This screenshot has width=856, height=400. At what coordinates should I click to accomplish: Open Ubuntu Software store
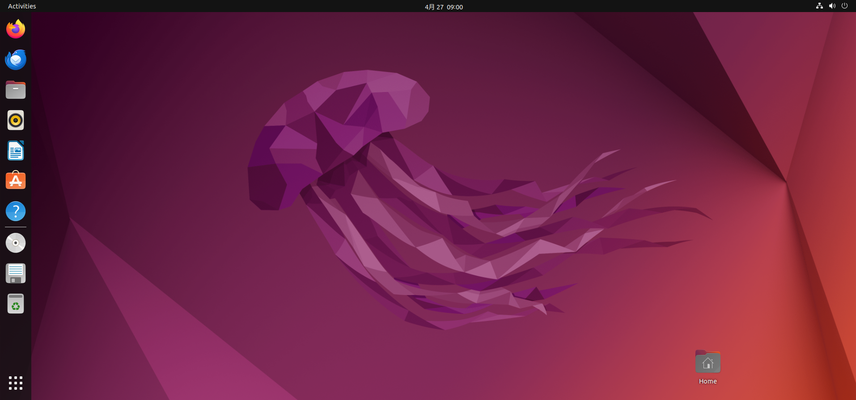[16, 181]
